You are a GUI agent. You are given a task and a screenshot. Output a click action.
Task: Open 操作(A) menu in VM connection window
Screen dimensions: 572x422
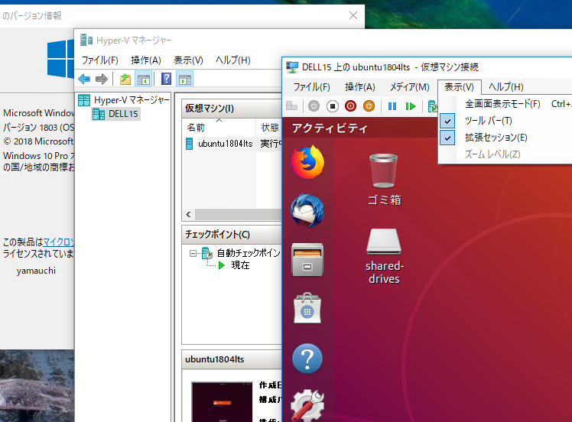pyautogui.click(x=360, y=87)
